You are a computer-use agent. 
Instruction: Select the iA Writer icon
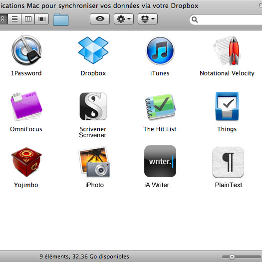160,161
